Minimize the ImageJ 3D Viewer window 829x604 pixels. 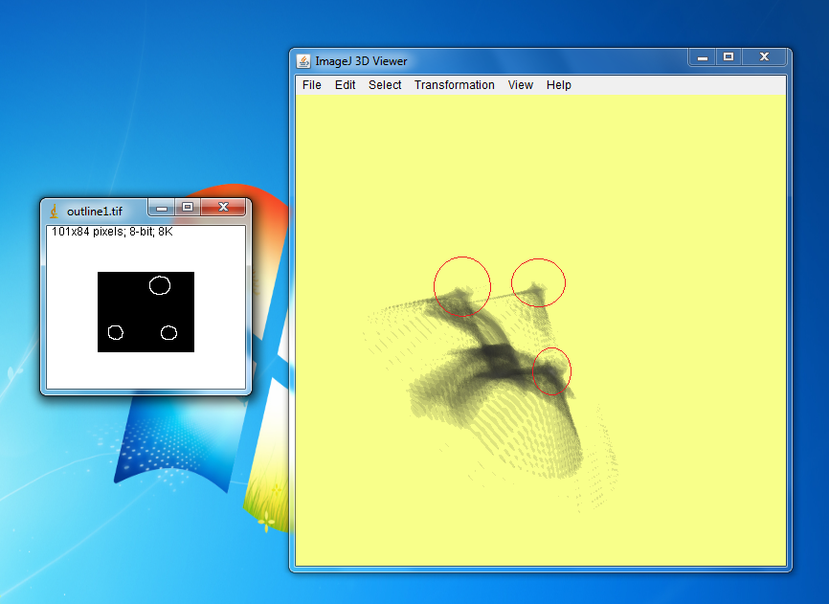(x=703, y=57)
